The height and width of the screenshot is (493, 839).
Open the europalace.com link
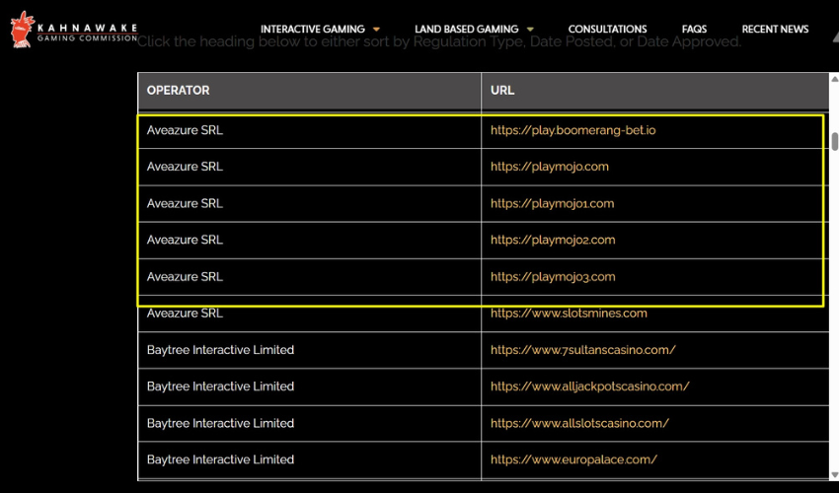573,459
